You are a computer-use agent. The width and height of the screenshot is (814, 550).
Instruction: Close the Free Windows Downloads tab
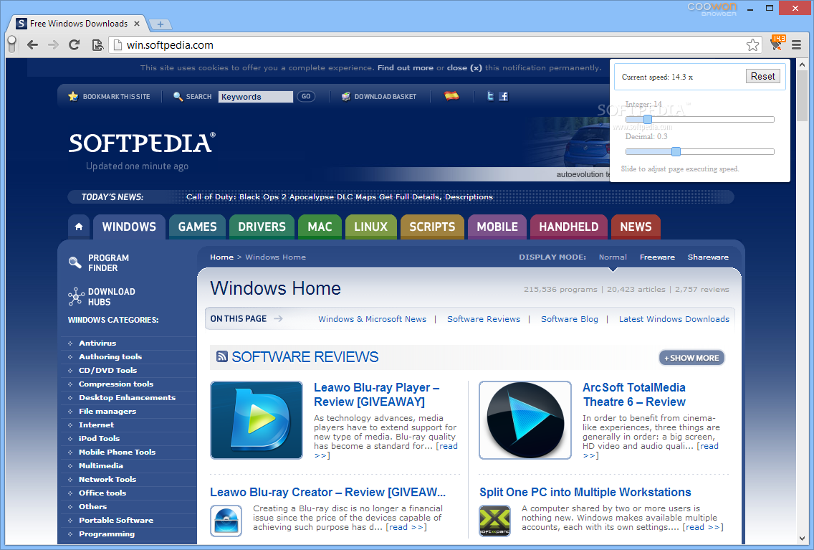pos(137,24)
